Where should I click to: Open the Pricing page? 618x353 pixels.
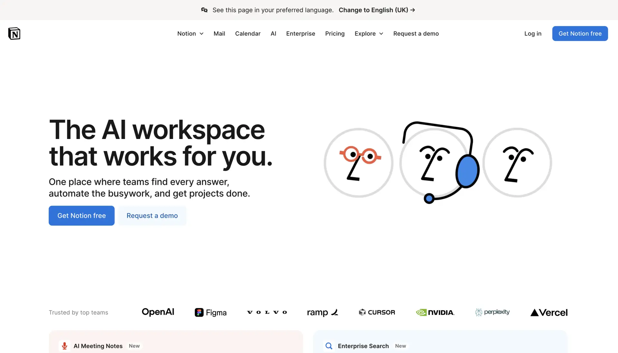(335, 33)
